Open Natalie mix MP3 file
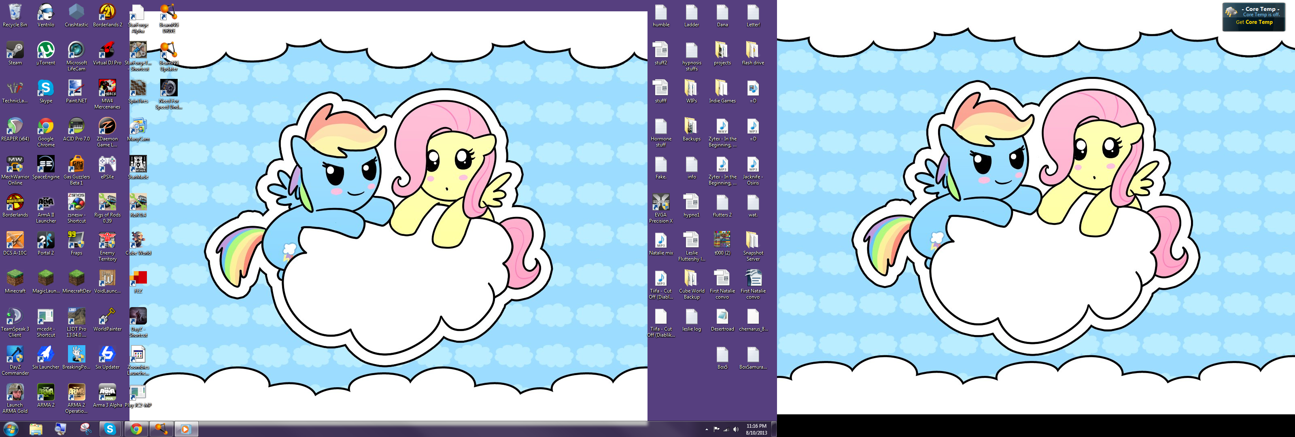The width and height of the screenshot is (1295, 437). (660, 244)
